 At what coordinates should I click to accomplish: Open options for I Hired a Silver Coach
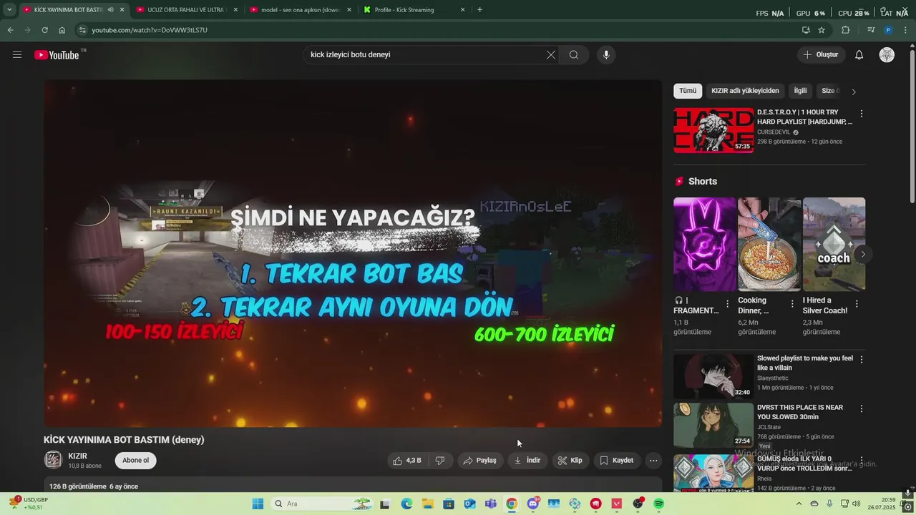857,303
